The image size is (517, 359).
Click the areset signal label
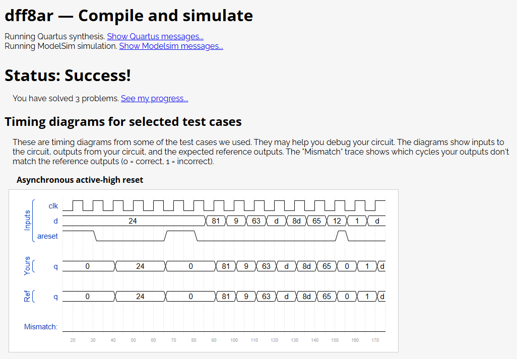47,236
